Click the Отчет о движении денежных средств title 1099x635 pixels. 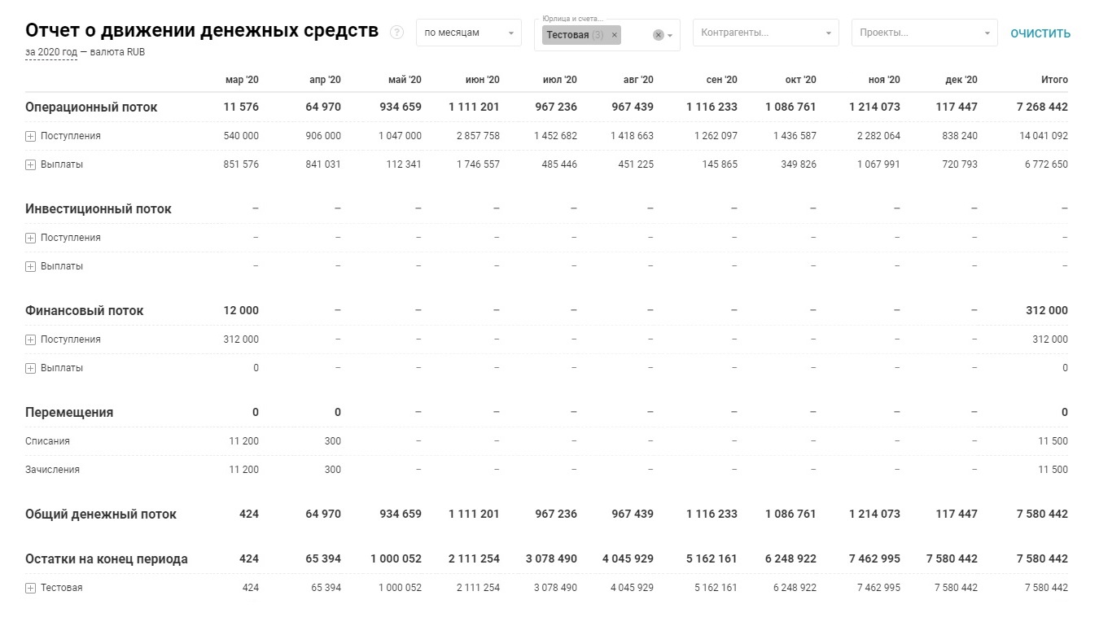pyautogui.click(x=202, y=30)
